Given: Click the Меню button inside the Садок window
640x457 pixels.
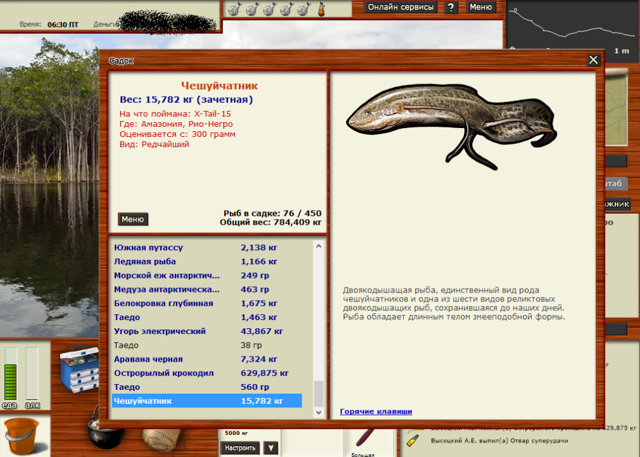Looking at the screenshot, I should click(132, 219).
